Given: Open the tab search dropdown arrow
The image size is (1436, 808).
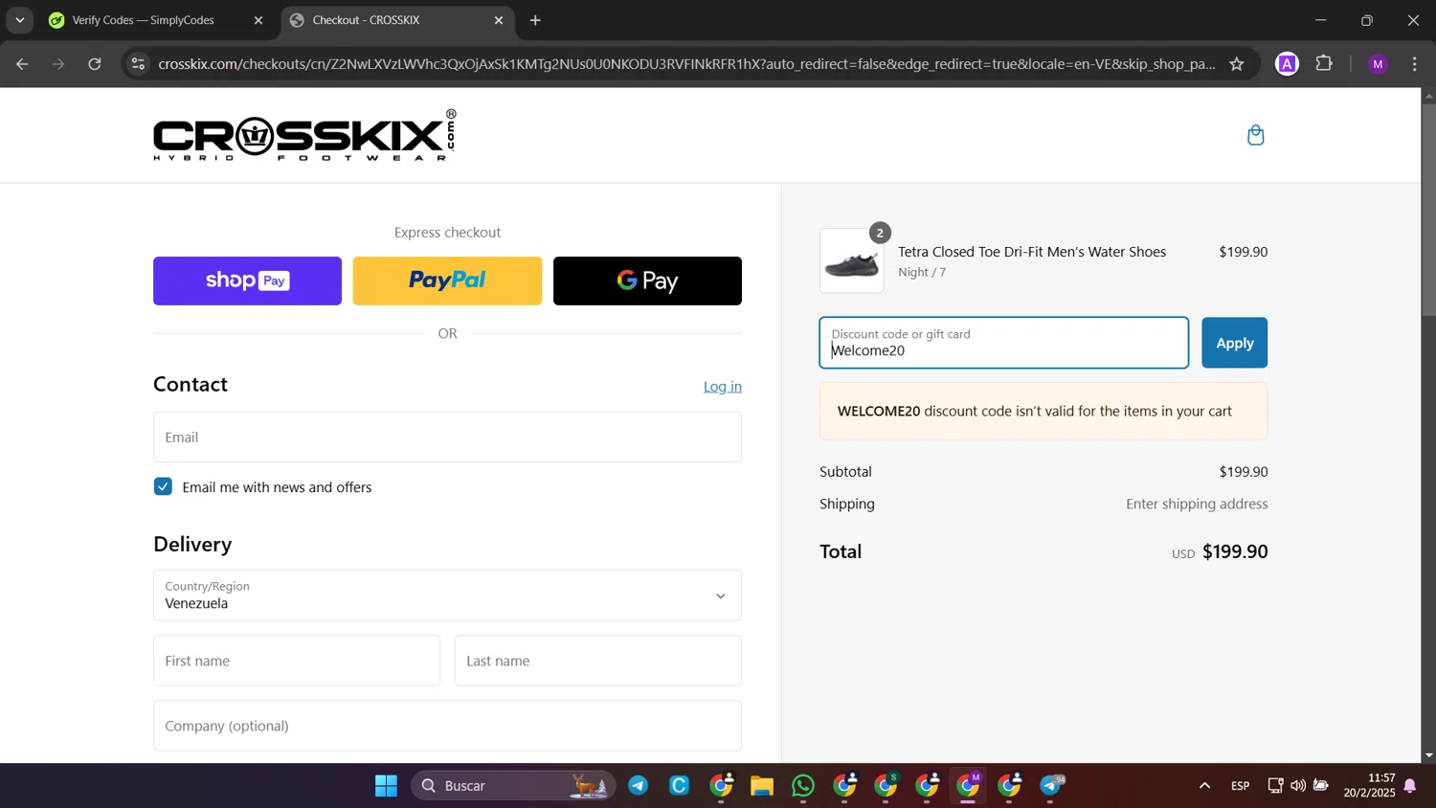Looking at the screenshot, I should click(x=19, y=20).
